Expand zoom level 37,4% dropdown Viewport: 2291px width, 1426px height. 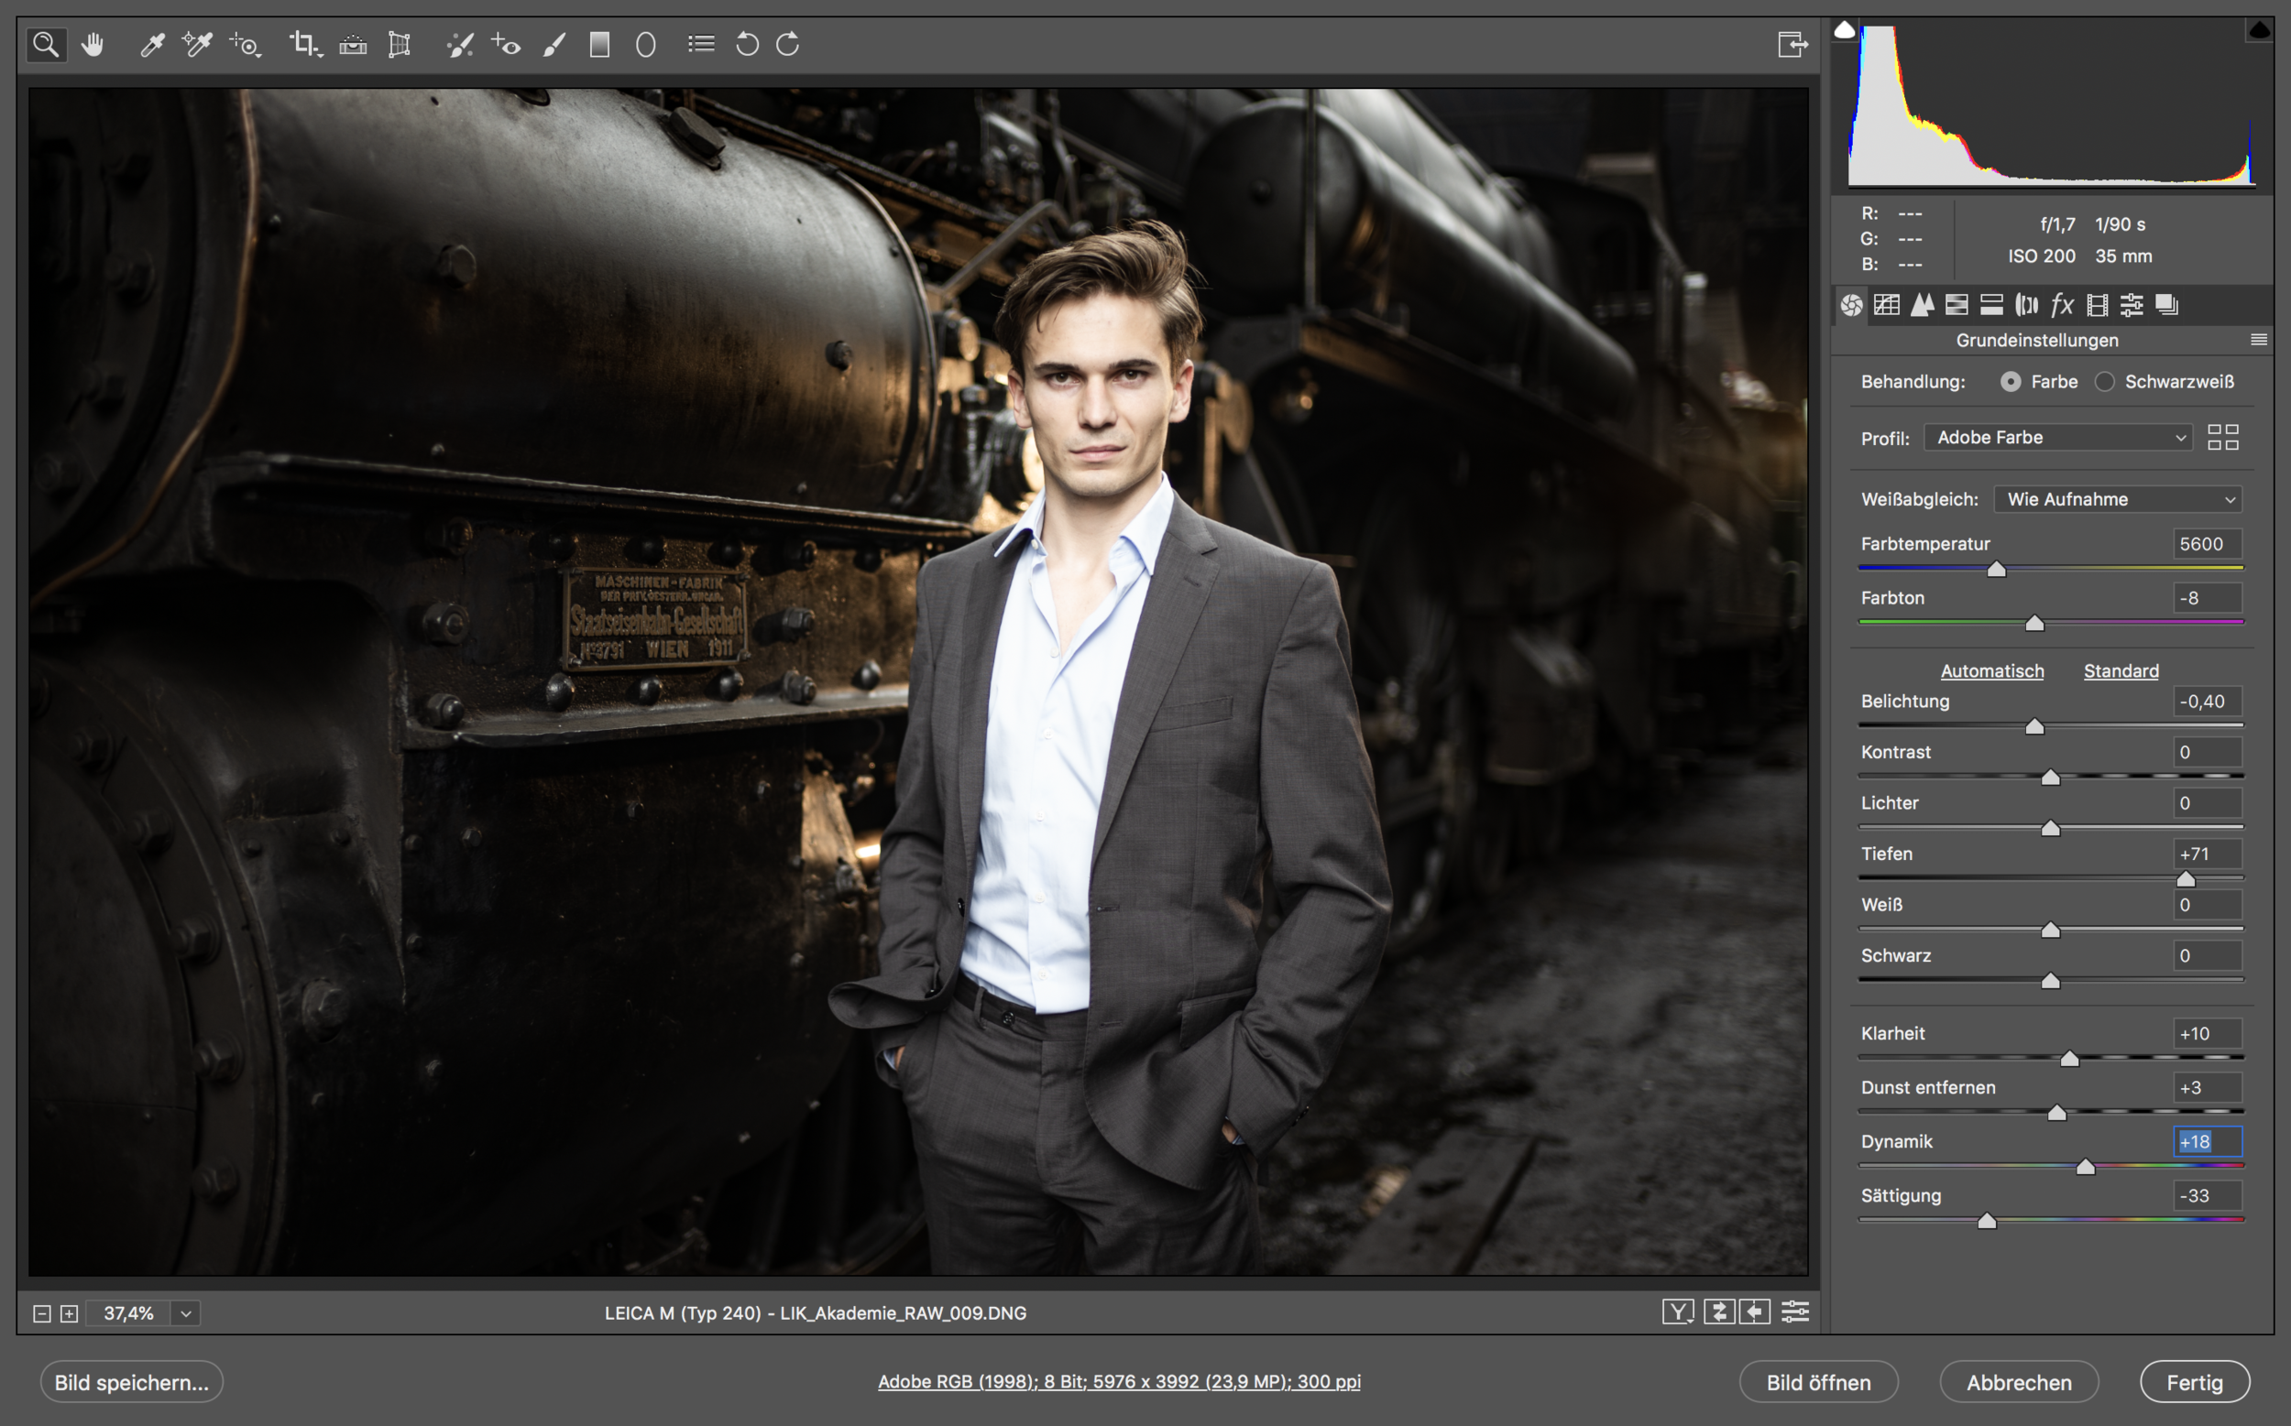click(x=186, y=1312)
